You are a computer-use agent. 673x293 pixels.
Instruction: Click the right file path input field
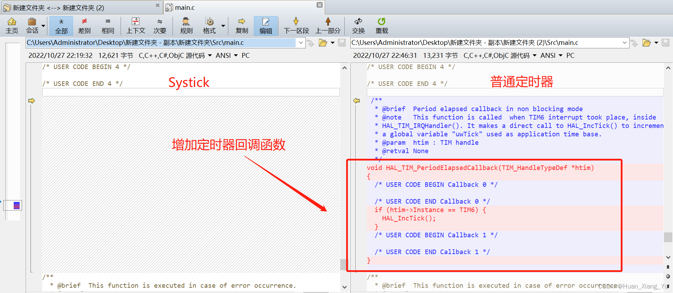click(485, 43)
